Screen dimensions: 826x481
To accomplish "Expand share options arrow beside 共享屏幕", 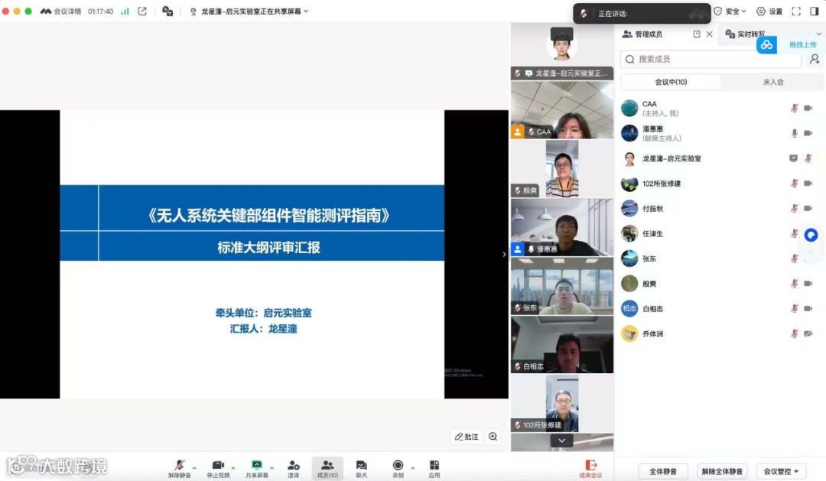I will point(272,467).
